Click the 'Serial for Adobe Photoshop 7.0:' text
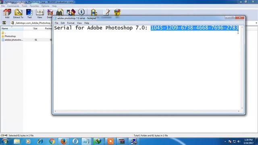The image size is (258, 145). click(101, 28)
